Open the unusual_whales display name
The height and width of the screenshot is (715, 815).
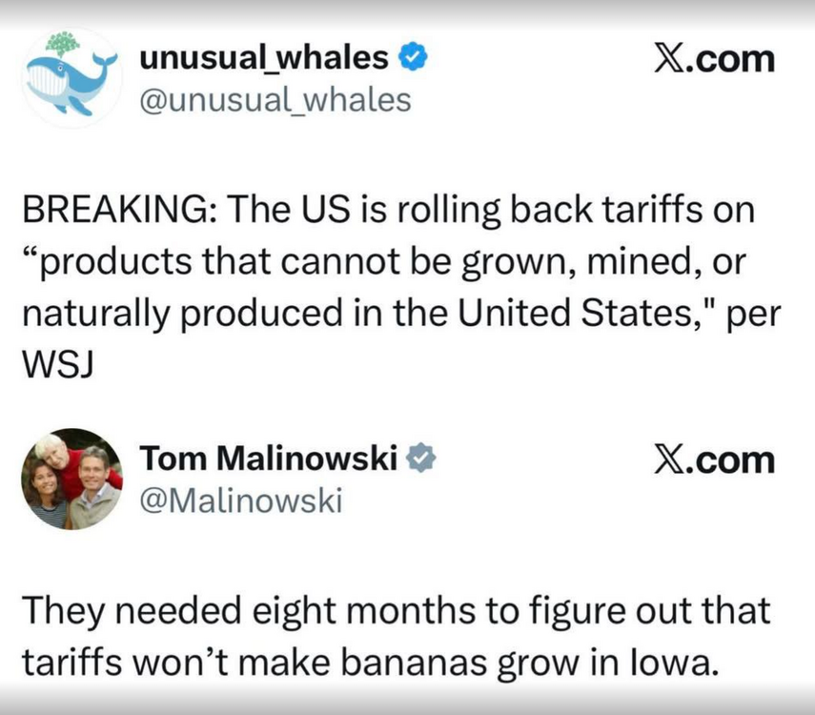264,58
